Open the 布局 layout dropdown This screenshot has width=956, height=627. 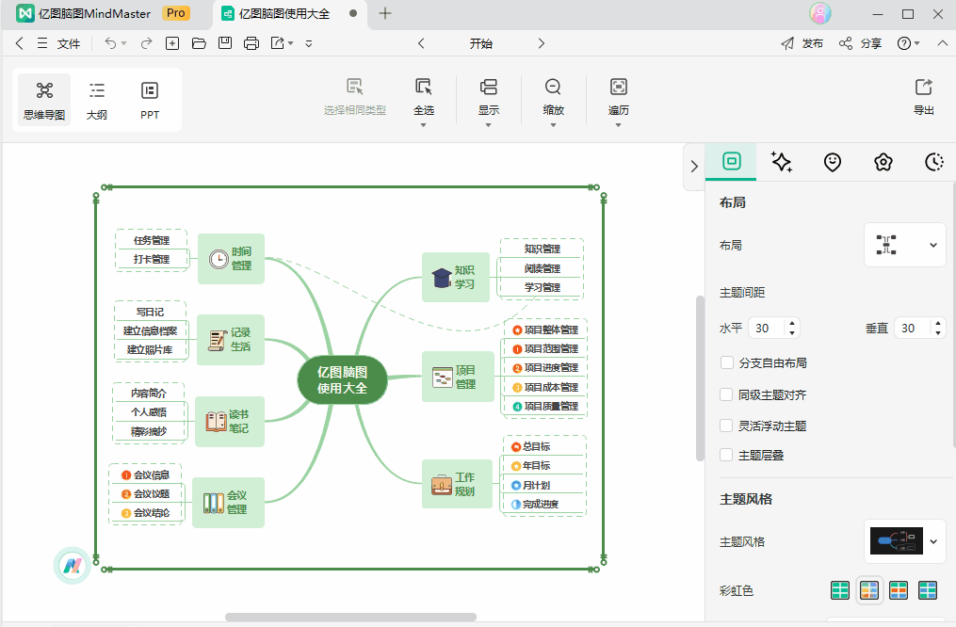point(905,245)
